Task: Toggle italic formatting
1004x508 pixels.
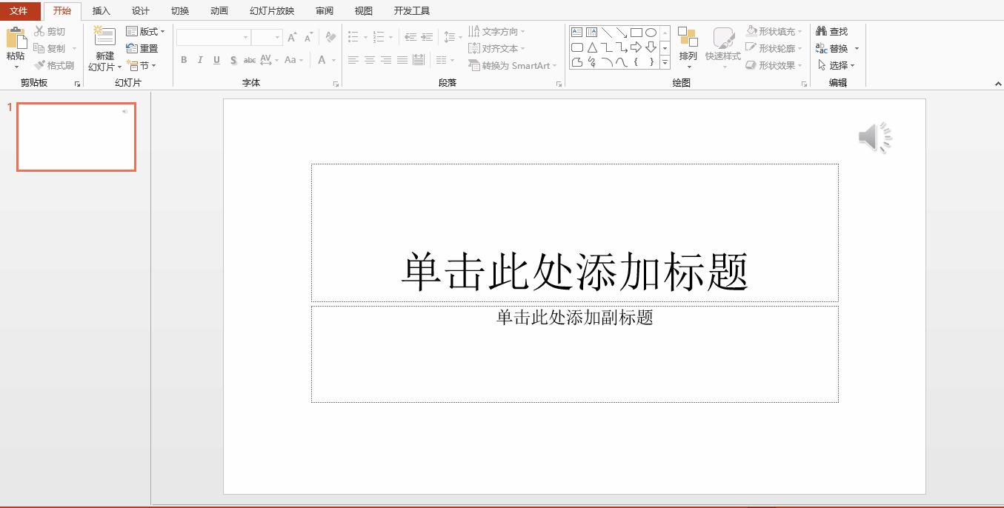Action: [200, 60]
